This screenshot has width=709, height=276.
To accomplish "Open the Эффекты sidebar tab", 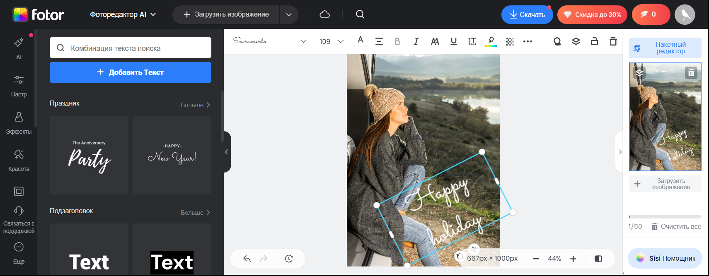I will click(19, 123).
